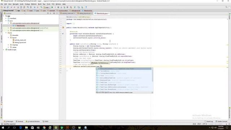Open the Android project view dropdown
The width and height of the screenshot is (231, 130).
click(14, 13)
